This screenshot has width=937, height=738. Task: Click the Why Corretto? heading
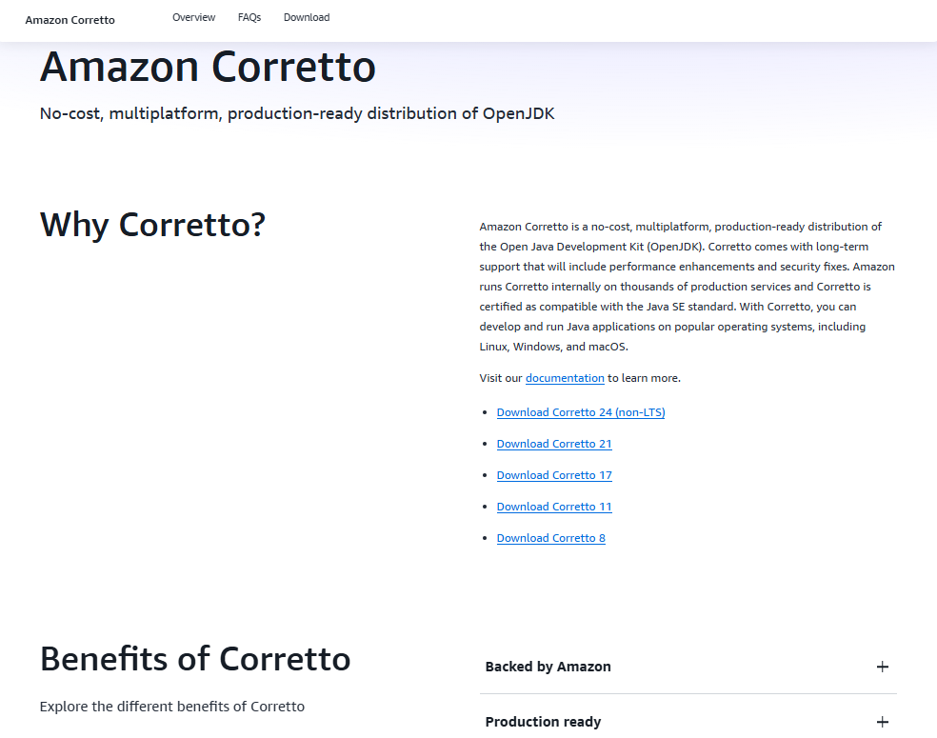click(152, 225)
